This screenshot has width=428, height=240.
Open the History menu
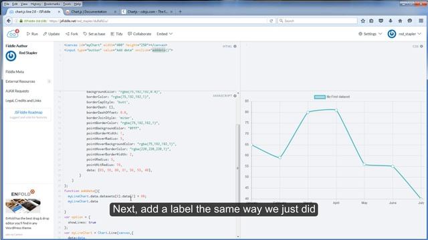pyautogui.click(x=35, y=4)
